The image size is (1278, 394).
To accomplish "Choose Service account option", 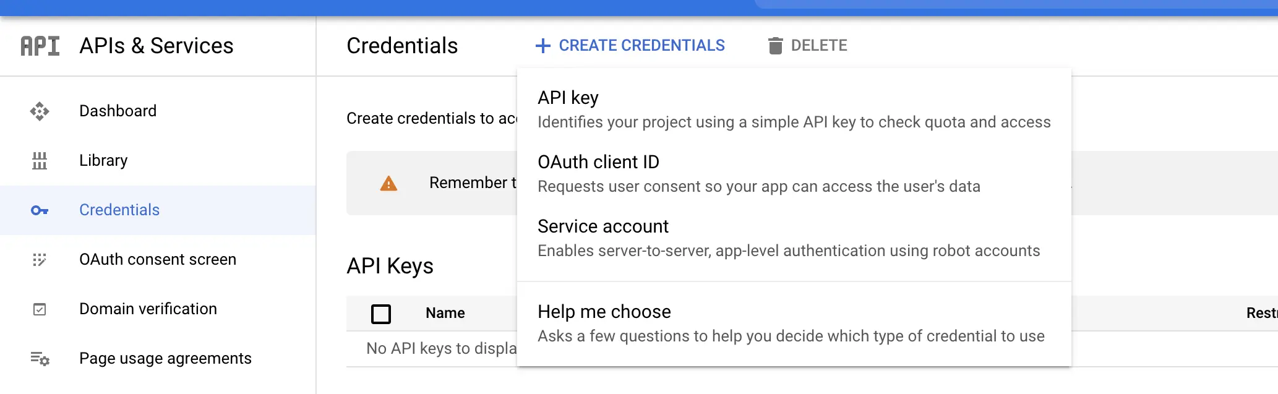I will click(794, 238).
